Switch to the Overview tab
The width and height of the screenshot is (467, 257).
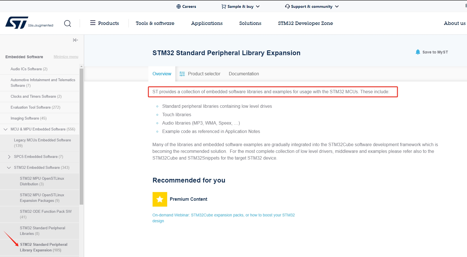click(162, 74)
